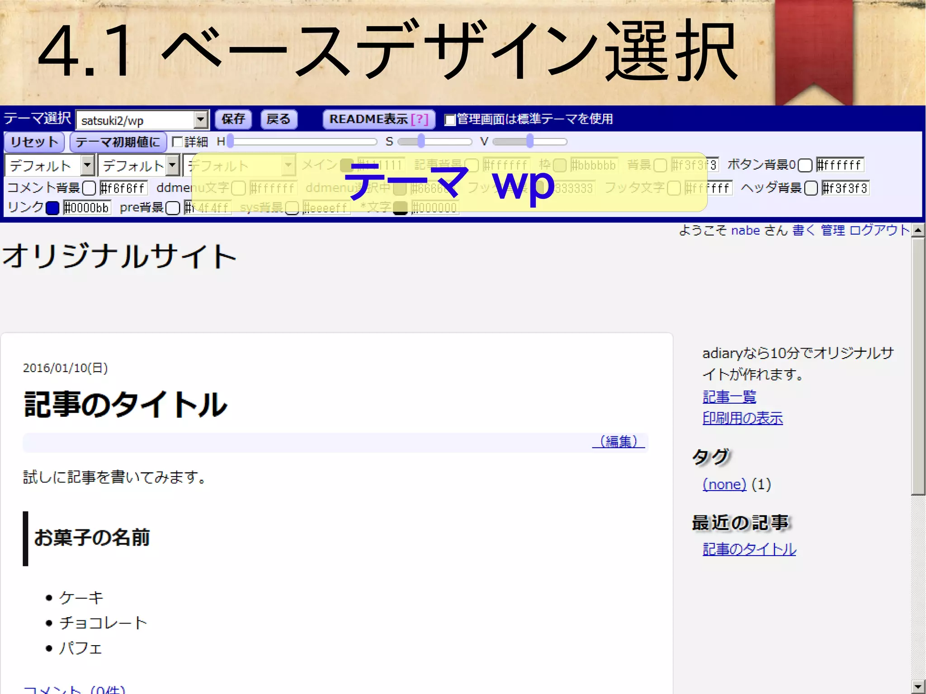Open the leftmost デフォルト dropdown
The height and width of the screenshot is (694, 926).
click(49, 165)
